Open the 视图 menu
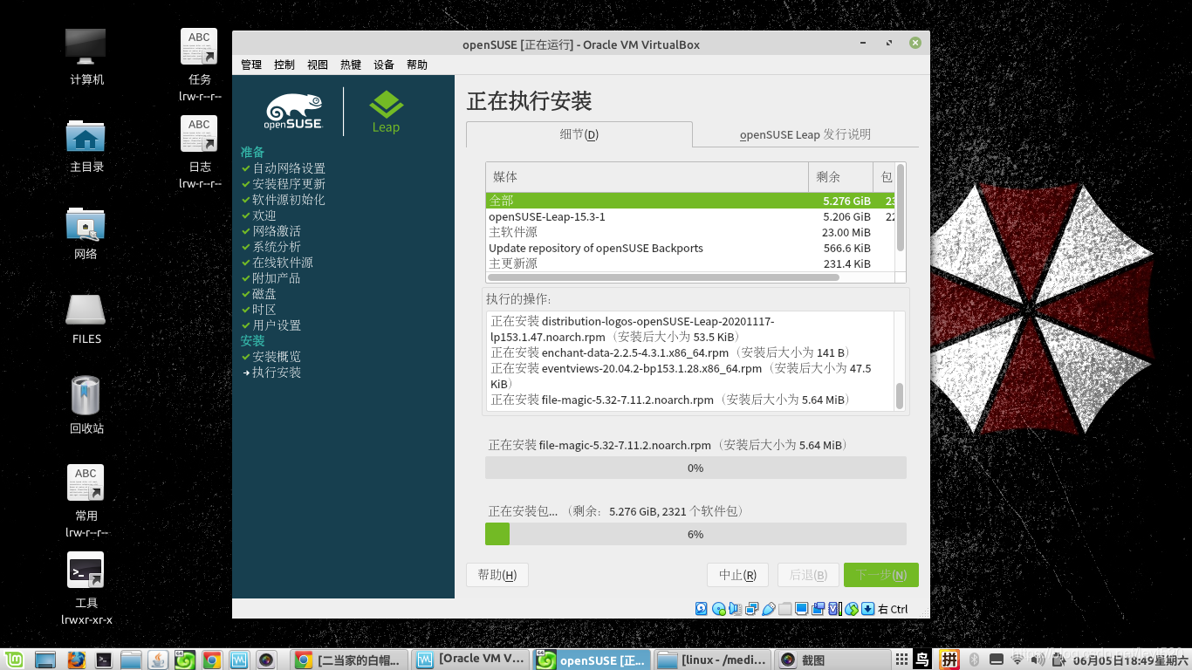Screen dimensions: 1192x670 pyautogui.click(x=318, y=65)
